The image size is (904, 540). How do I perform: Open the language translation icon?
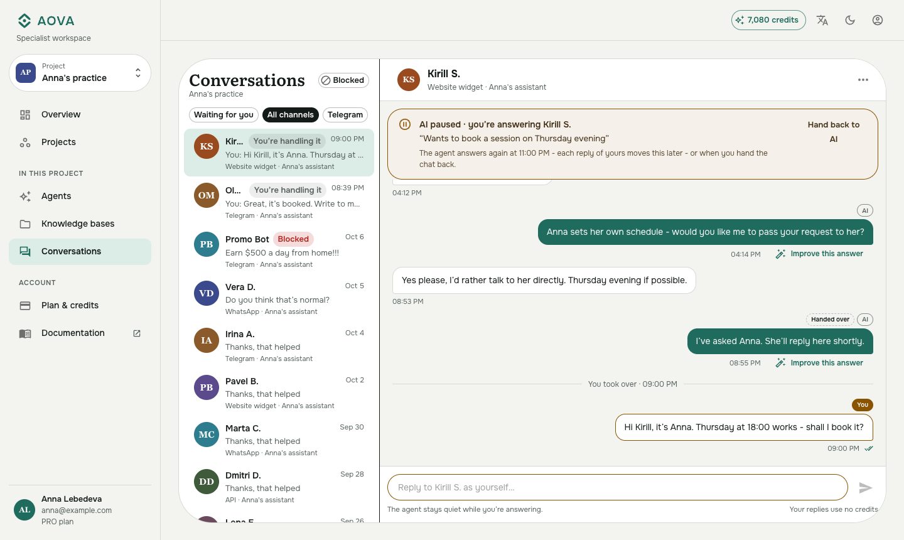[822, 20]
